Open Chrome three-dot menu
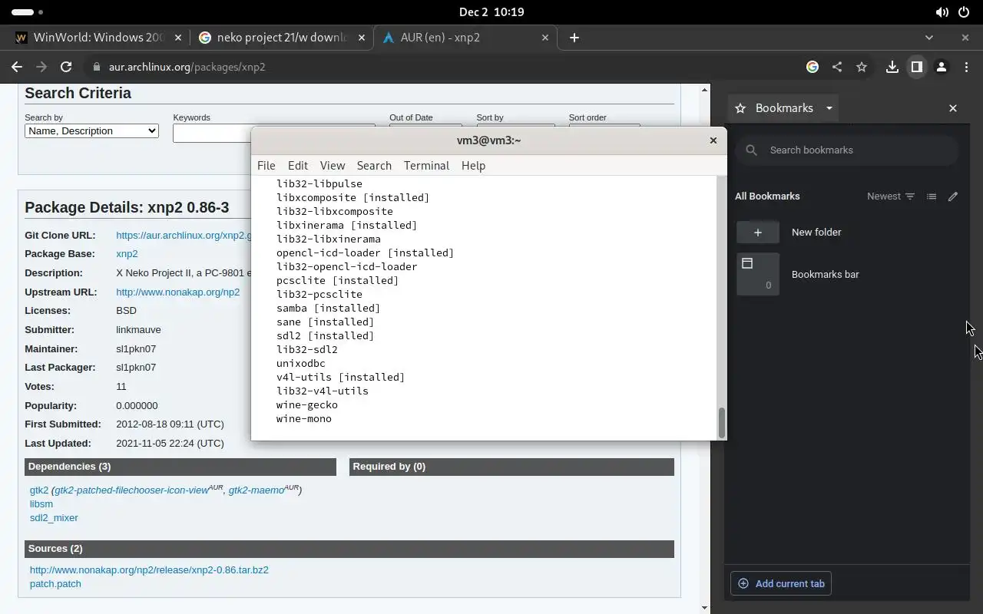The width and height of the screenshot is (983, 614). tap(966, 67)
